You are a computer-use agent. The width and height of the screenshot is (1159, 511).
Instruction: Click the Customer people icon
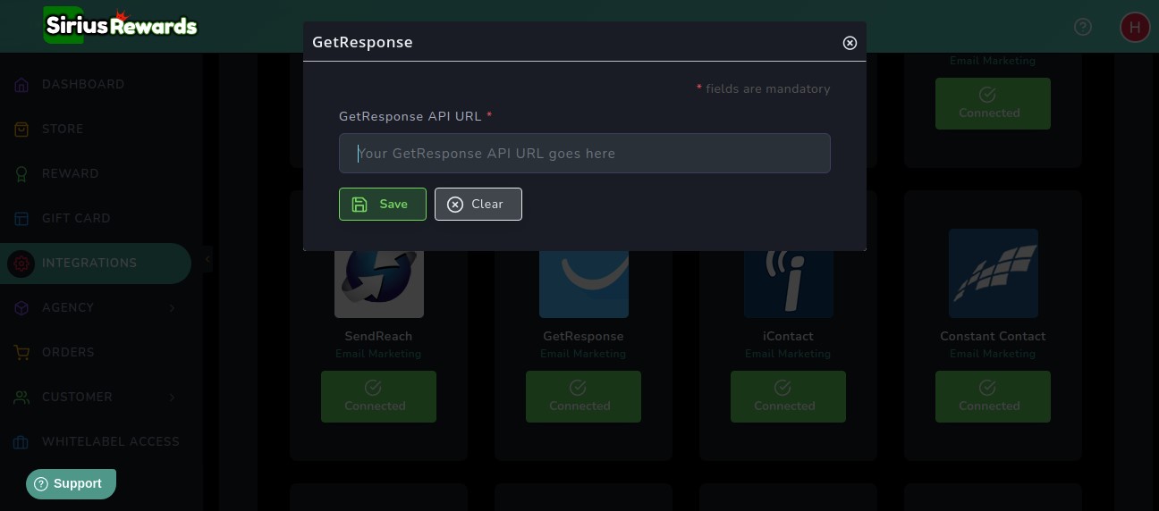pos(21,398)
